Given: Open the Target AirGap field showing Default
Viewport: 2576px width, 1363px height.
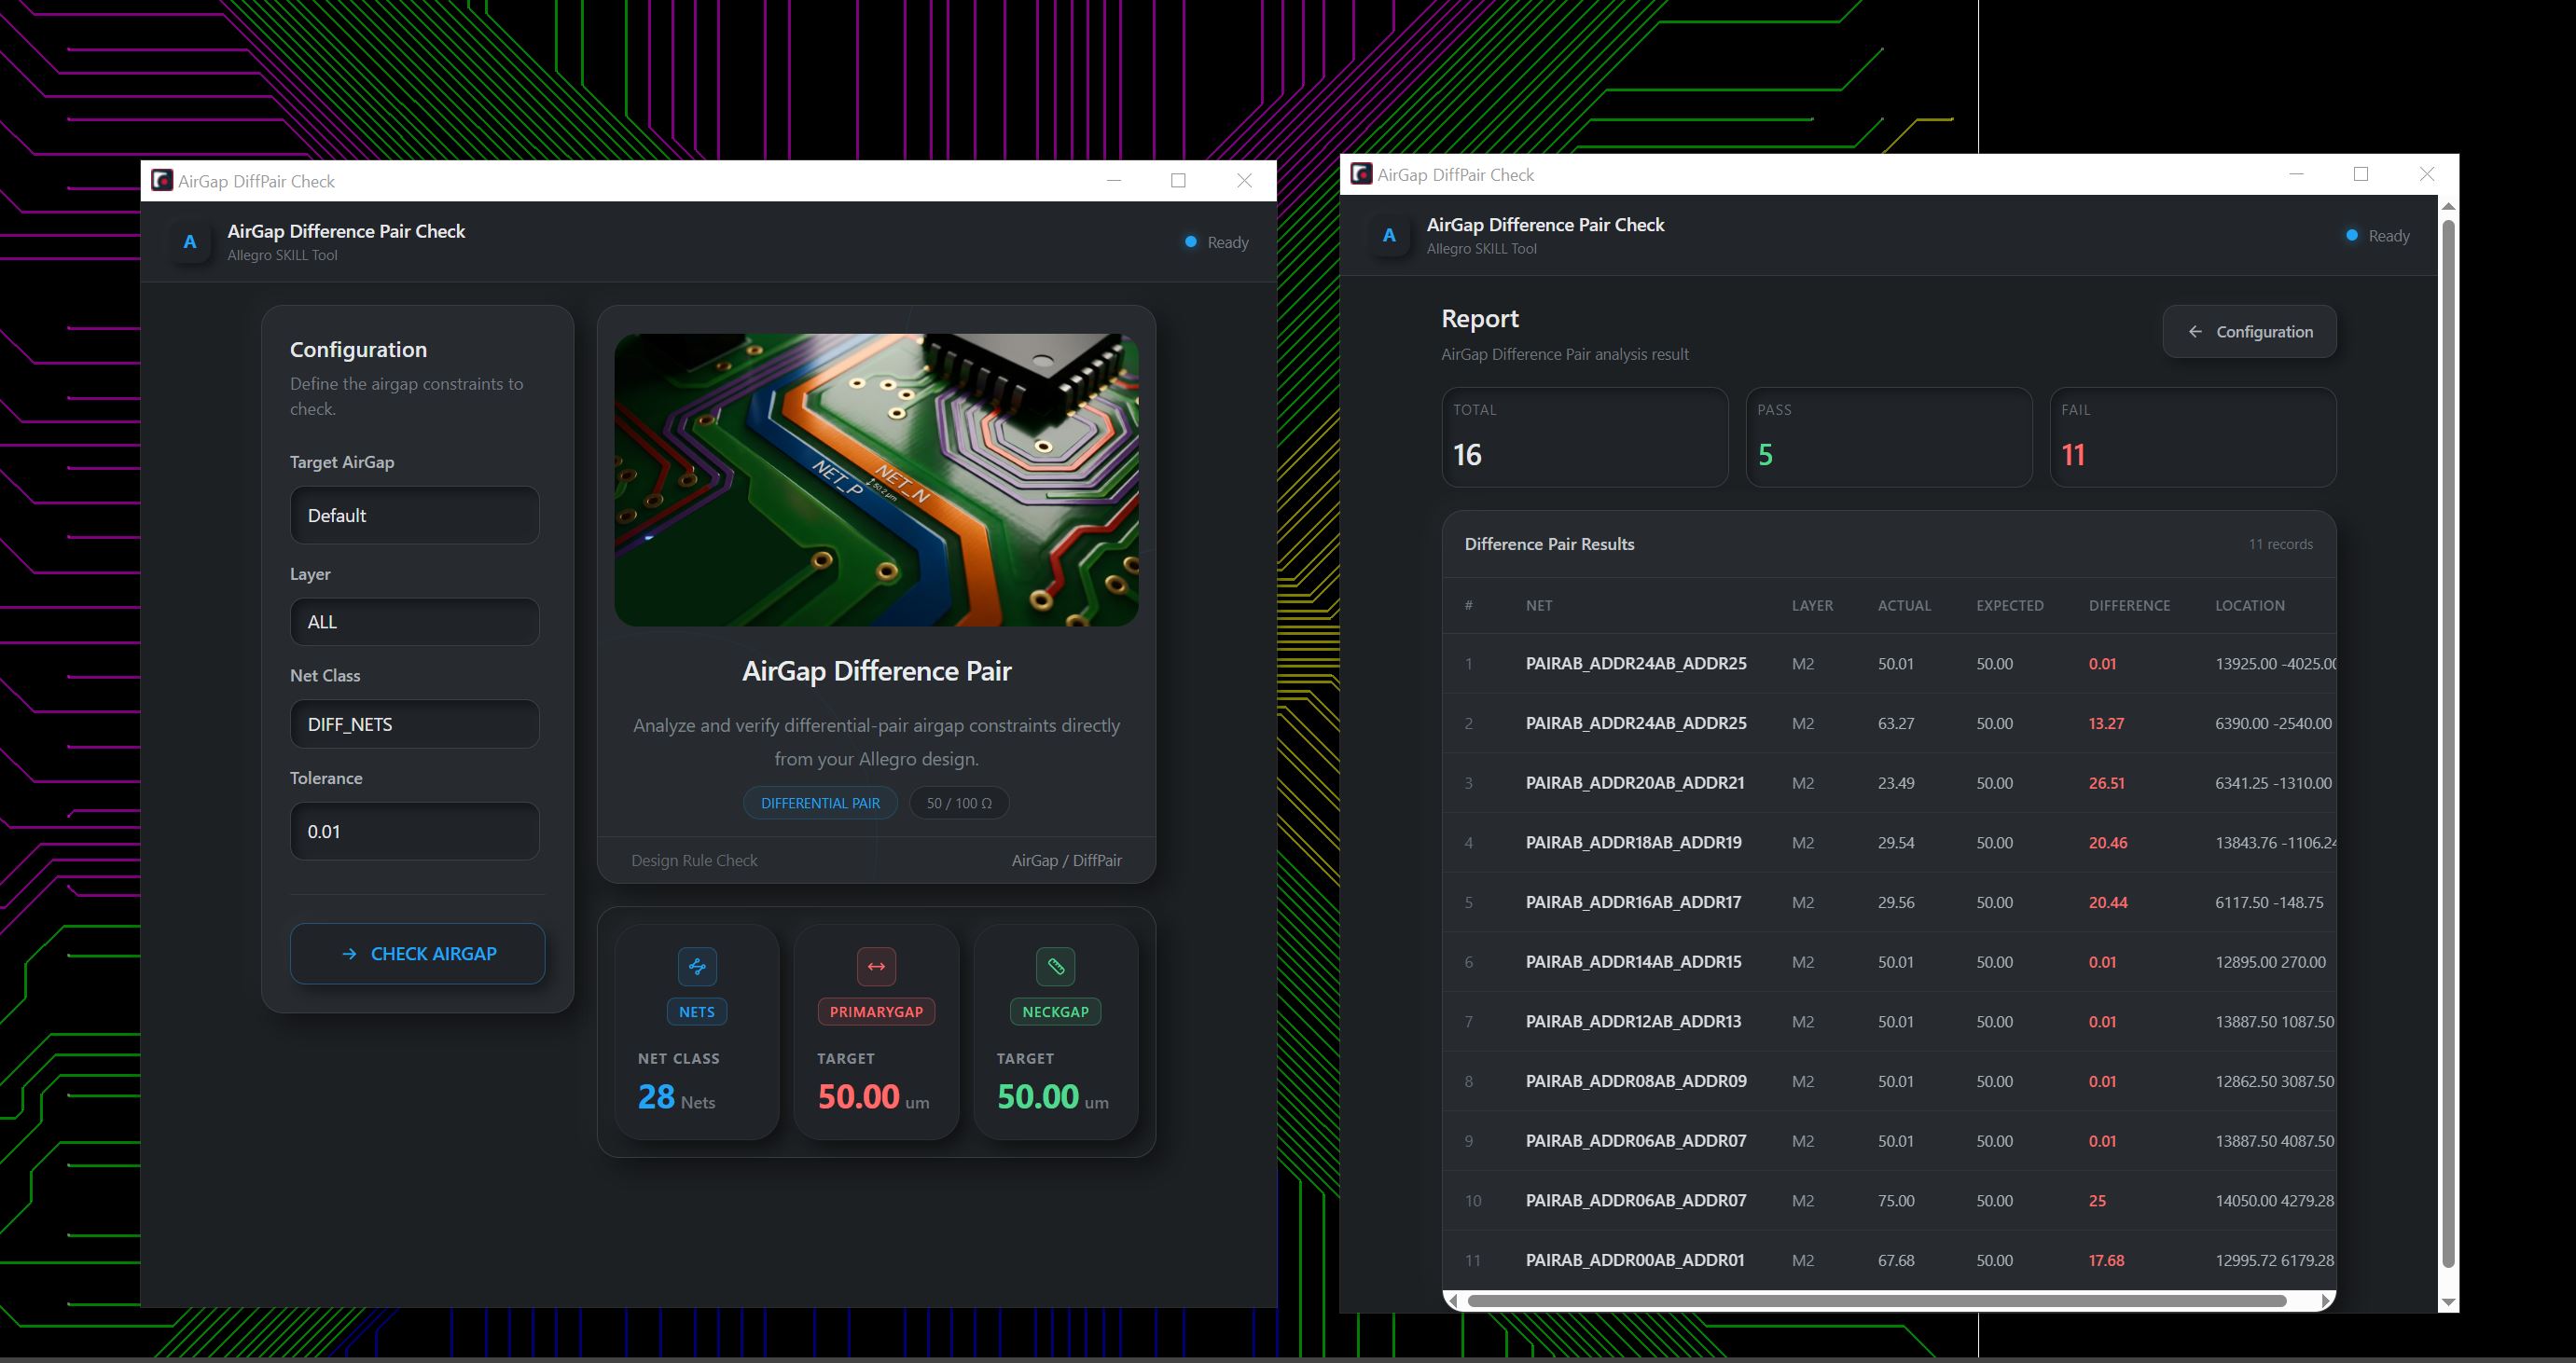Looking at the screenshot, I should [x=415, y=516].
